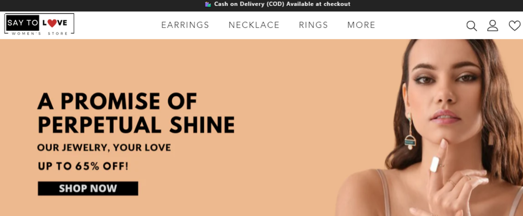Click the Our Jewelry, Your Love tagline
This screenshot has height=216, width=523.
pos(104,148)
